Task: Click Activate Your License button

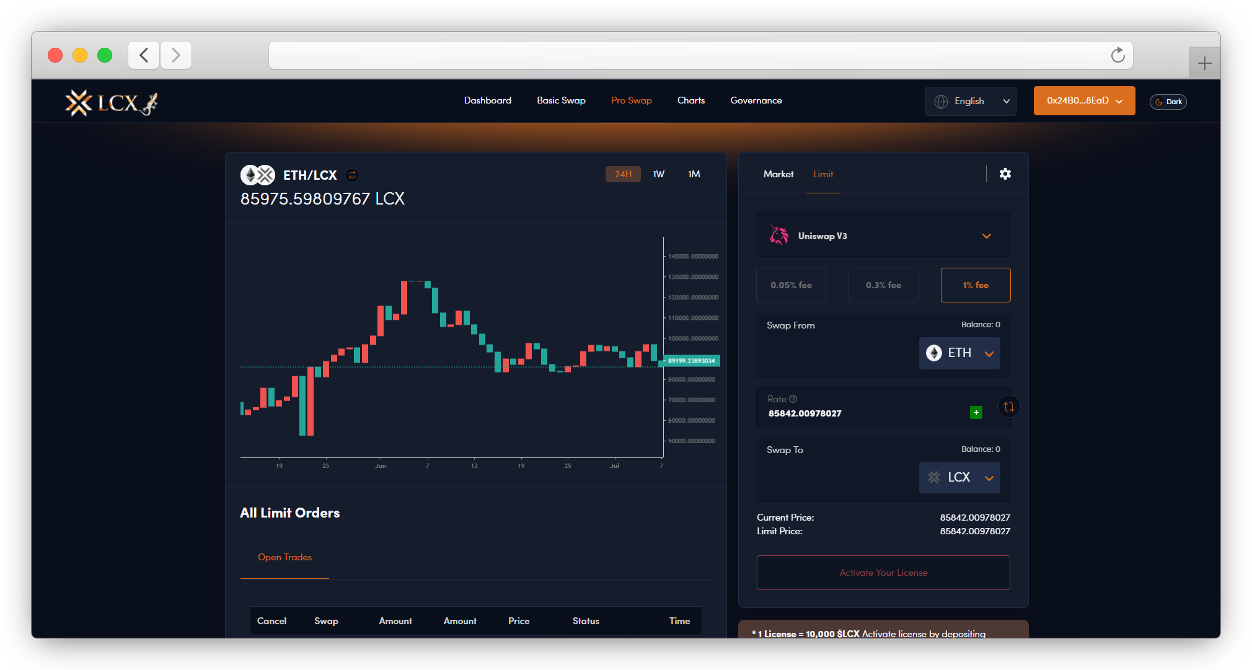Action: [884, 573]
